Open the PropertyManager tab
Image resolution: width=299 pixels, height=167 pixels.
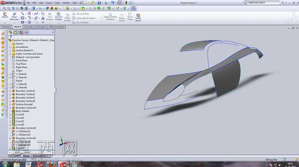click(x=16, y=32)
